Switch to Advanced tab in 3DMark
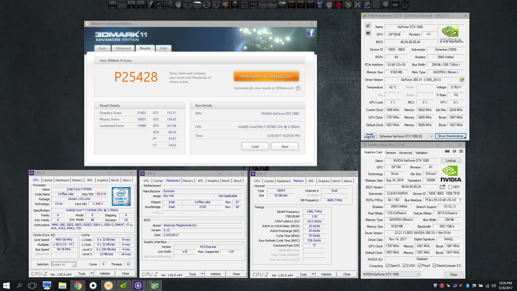This screenshot has height=291, width=517. pyautogui.click(x=123, y=48)
